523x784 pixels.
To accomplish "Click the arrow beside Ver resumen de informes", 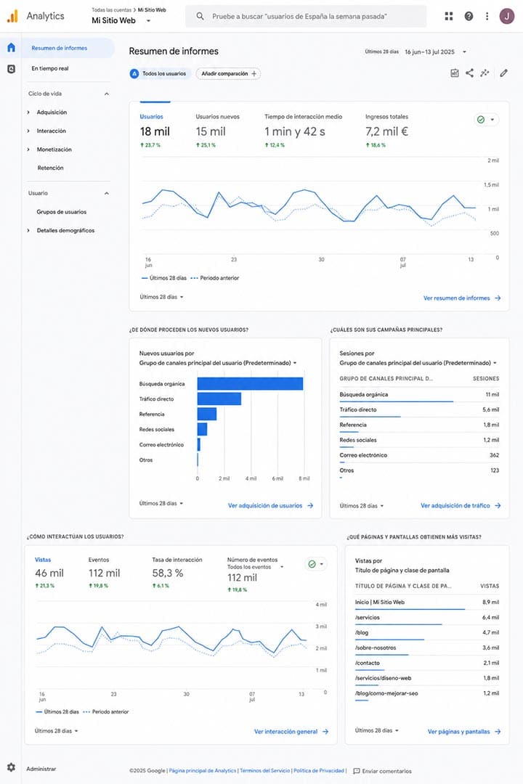I will [x=498, y=298].
